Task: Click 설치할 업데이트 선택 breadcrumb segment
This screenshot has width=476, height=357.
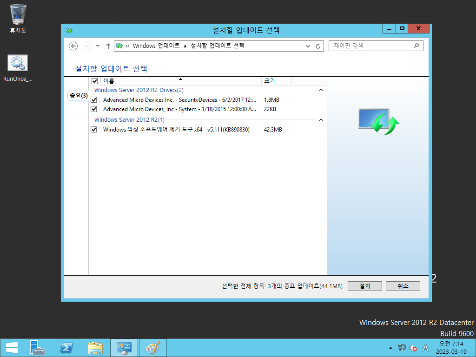Action: coord(218,46)
